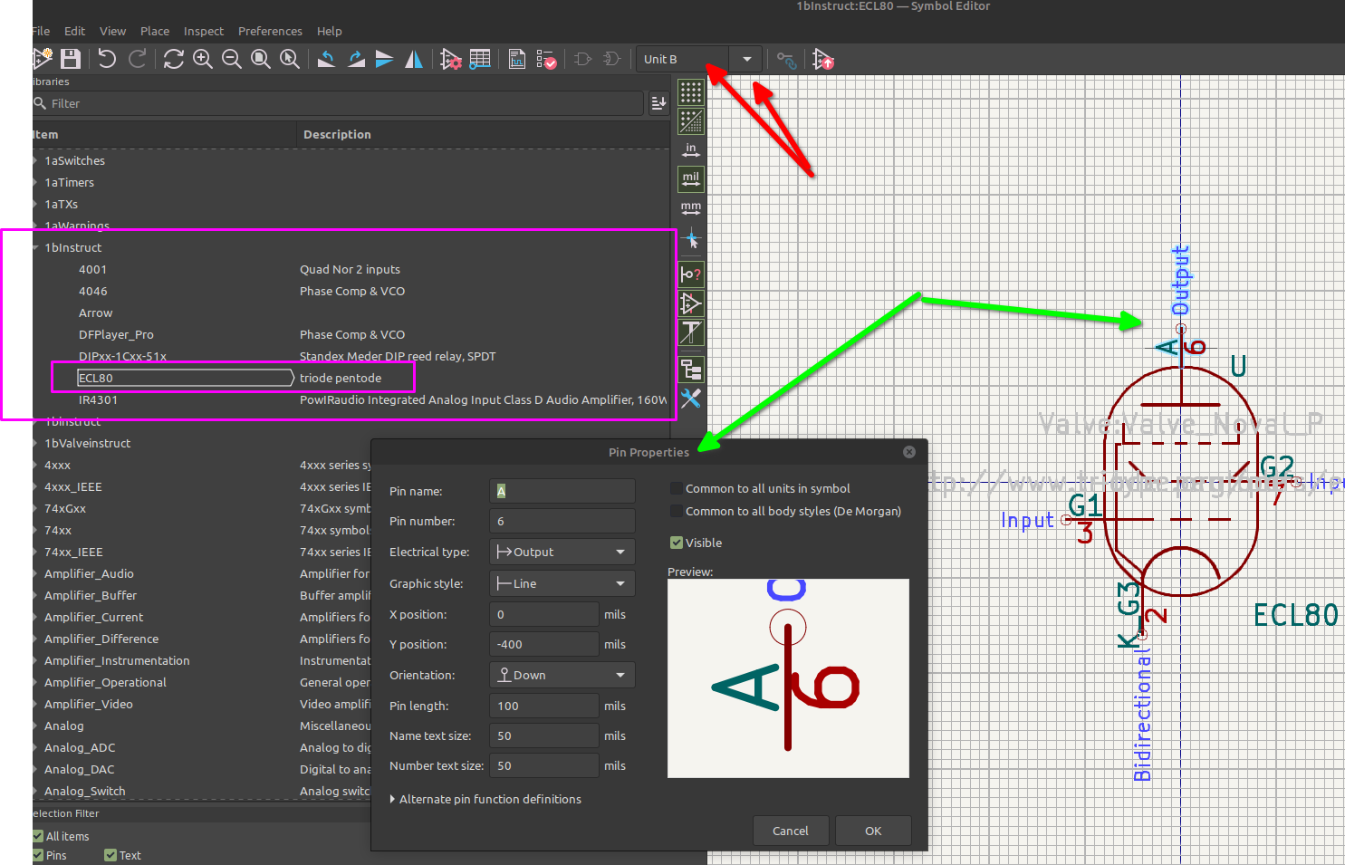Click the Undo arrow icon
The height and width of the screenshot is (865, 1345).
107,60
